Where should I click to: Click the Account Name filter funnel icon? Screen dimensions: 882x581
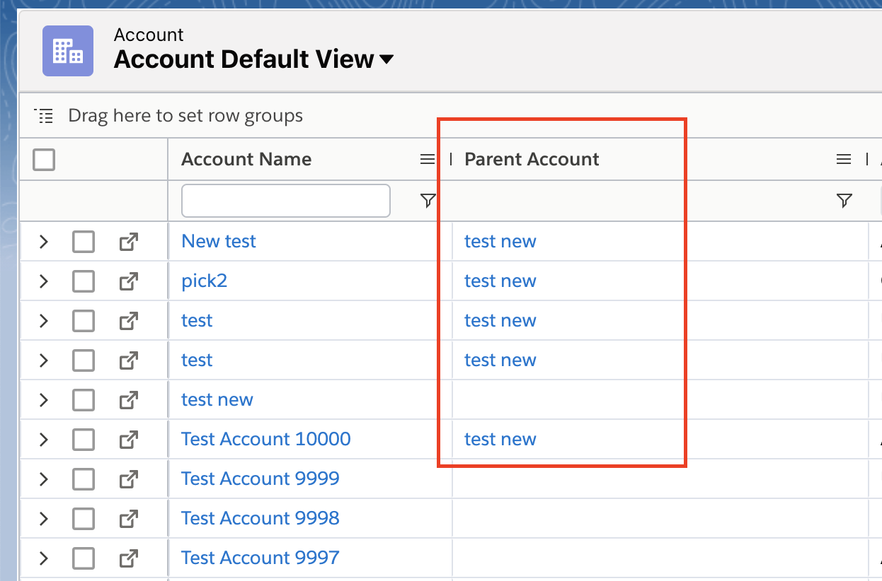click(428, 201)
